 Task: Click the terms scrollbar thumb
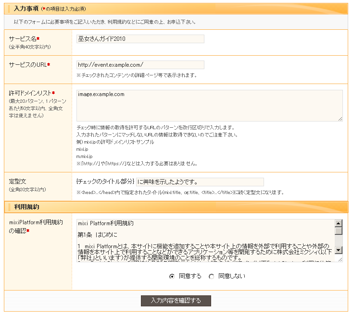click(339, 231)
